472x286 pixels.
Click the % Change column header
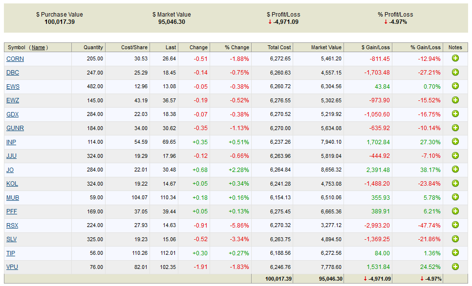(236, 47)
